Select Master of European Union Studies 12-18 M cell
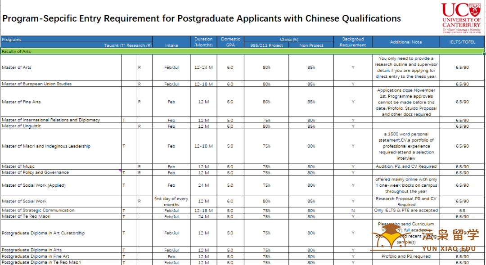This screenshot has height=265, width=486. (x=203, y=84)
